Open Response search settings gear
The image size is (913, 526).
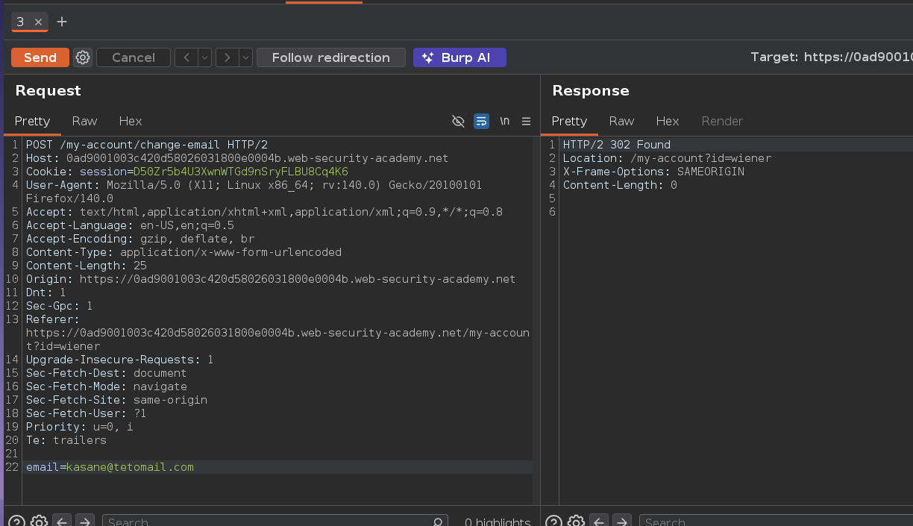tap(576, 522)
